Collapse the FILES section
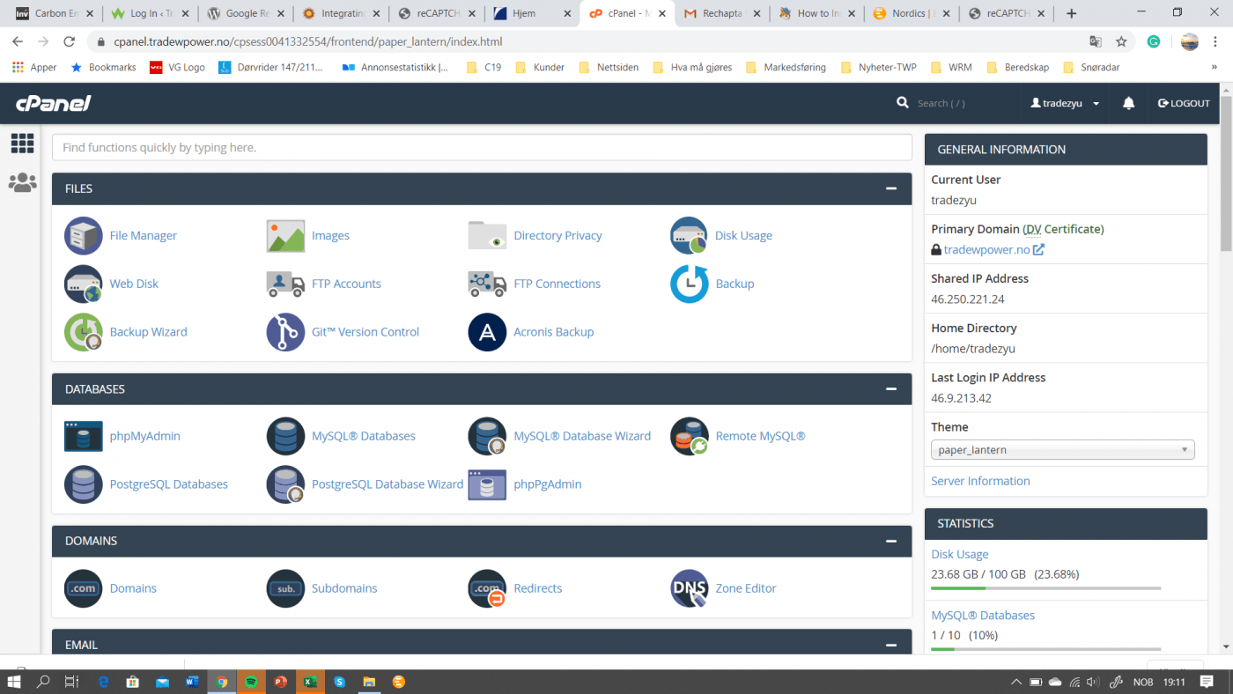The height and width of the screenshot is (694, 1233). 891,188
